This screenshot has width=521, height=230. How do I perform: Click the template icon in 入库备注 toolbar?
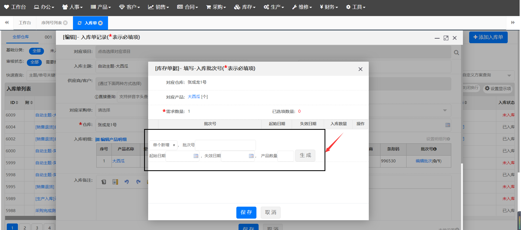pyautogui.click(x=115, y=182)
